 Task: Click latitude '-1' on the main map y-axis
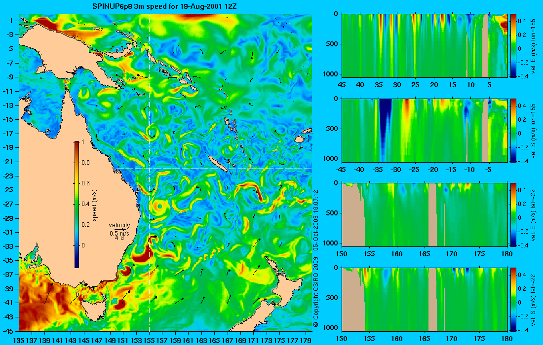point(9,21)
